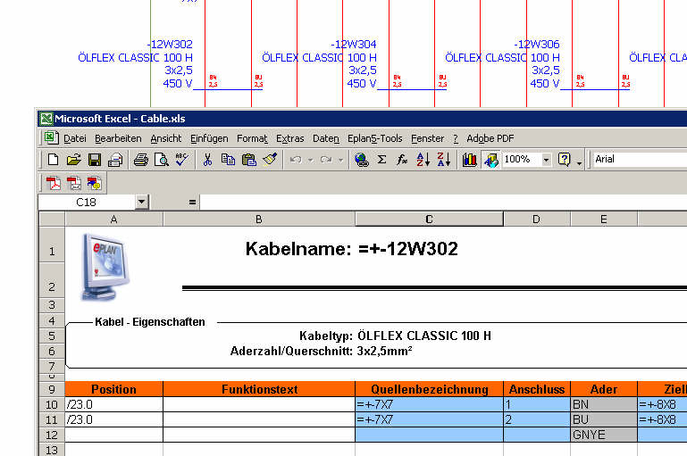Select column C header
This screenshot has width=687, height=456.
click(x=430, y=220)
